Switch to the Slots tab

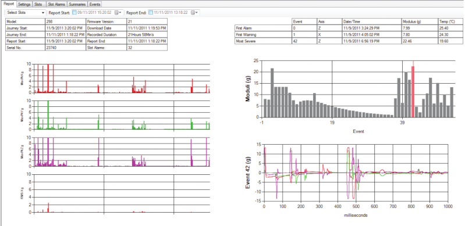[x=39, y=5]
